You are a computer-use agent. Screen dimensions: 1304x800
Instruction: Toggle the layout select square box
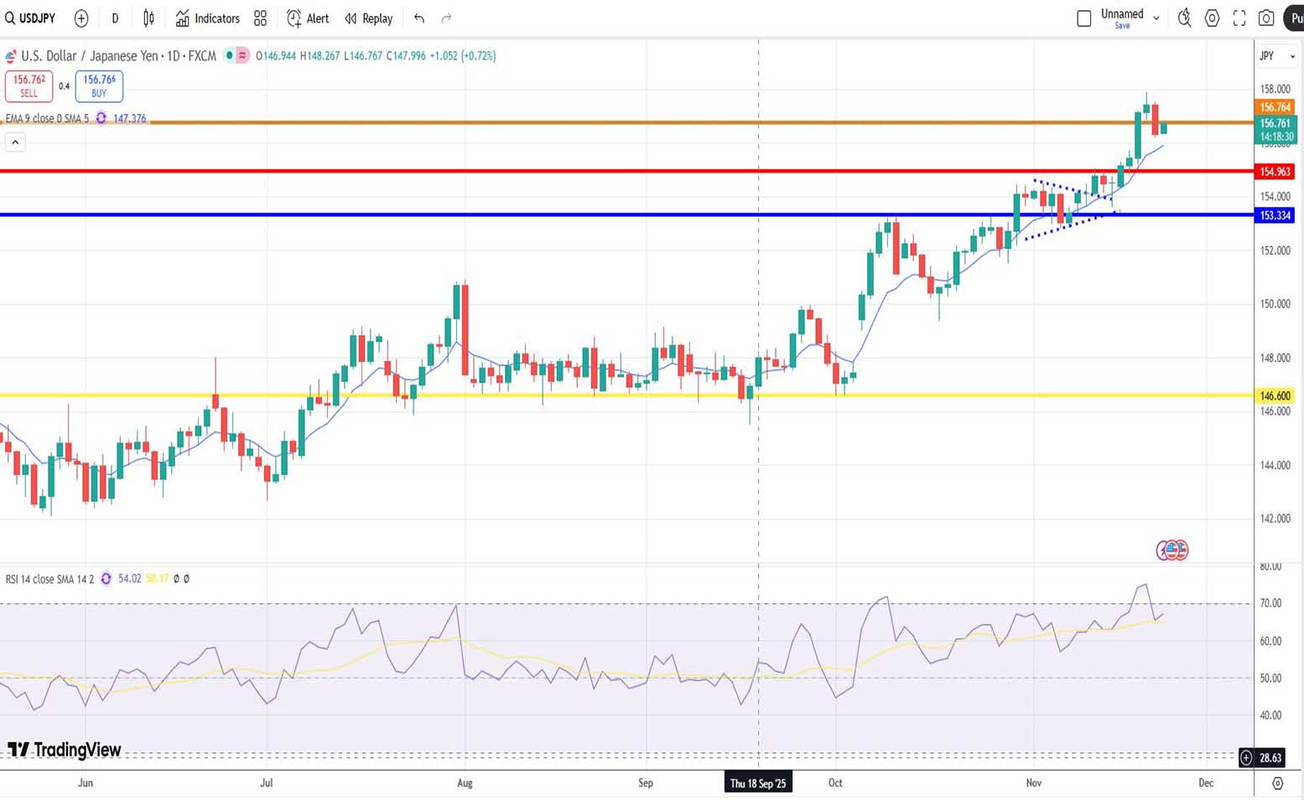coord(1083,18)
